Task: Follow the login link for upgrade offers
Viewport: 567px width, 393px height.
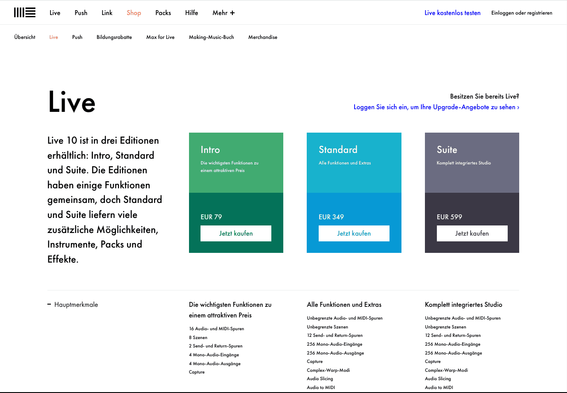Action: (436, 107)
